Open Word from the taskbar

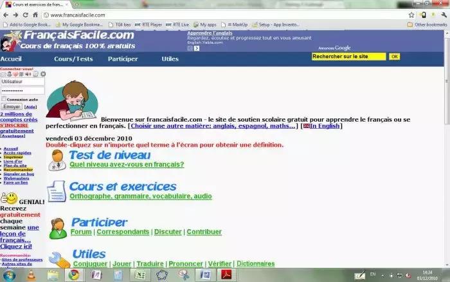click(204, 275)
